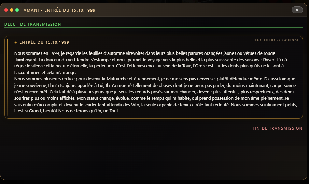Click the "DEBUT DE TRANSMISSION" label
This screenshot has width=309, height=184.
click(33, 24)
